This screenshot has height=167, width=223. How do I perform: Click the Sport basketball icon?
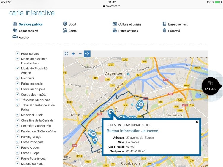[65, 24]
